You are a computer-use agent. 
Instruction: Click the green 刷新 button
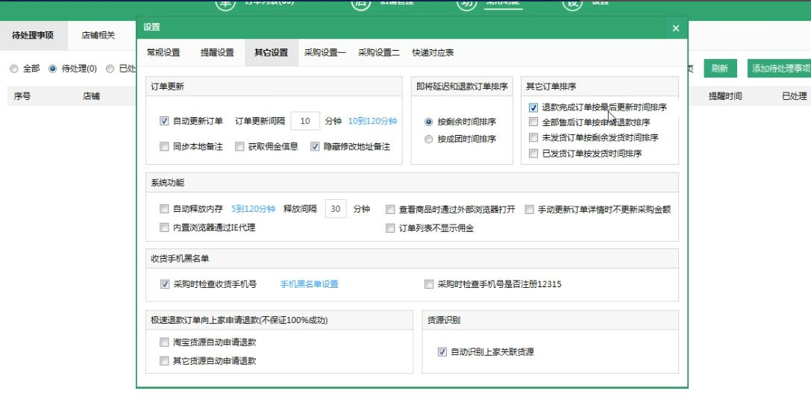(719, 69)
